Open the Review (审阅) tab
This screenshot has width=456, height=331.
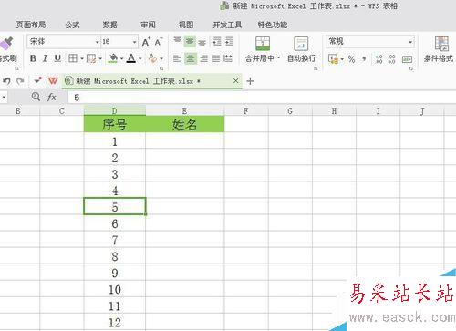tap(148, 25)
